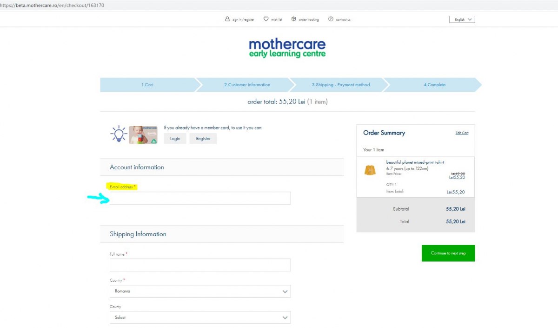Go to the 3.Shipping - Payment method step
The image size is (558, 328).
coord(341,85)
